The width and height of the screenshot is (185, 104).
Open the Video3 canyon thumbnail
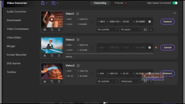click(x=52, y=71)
